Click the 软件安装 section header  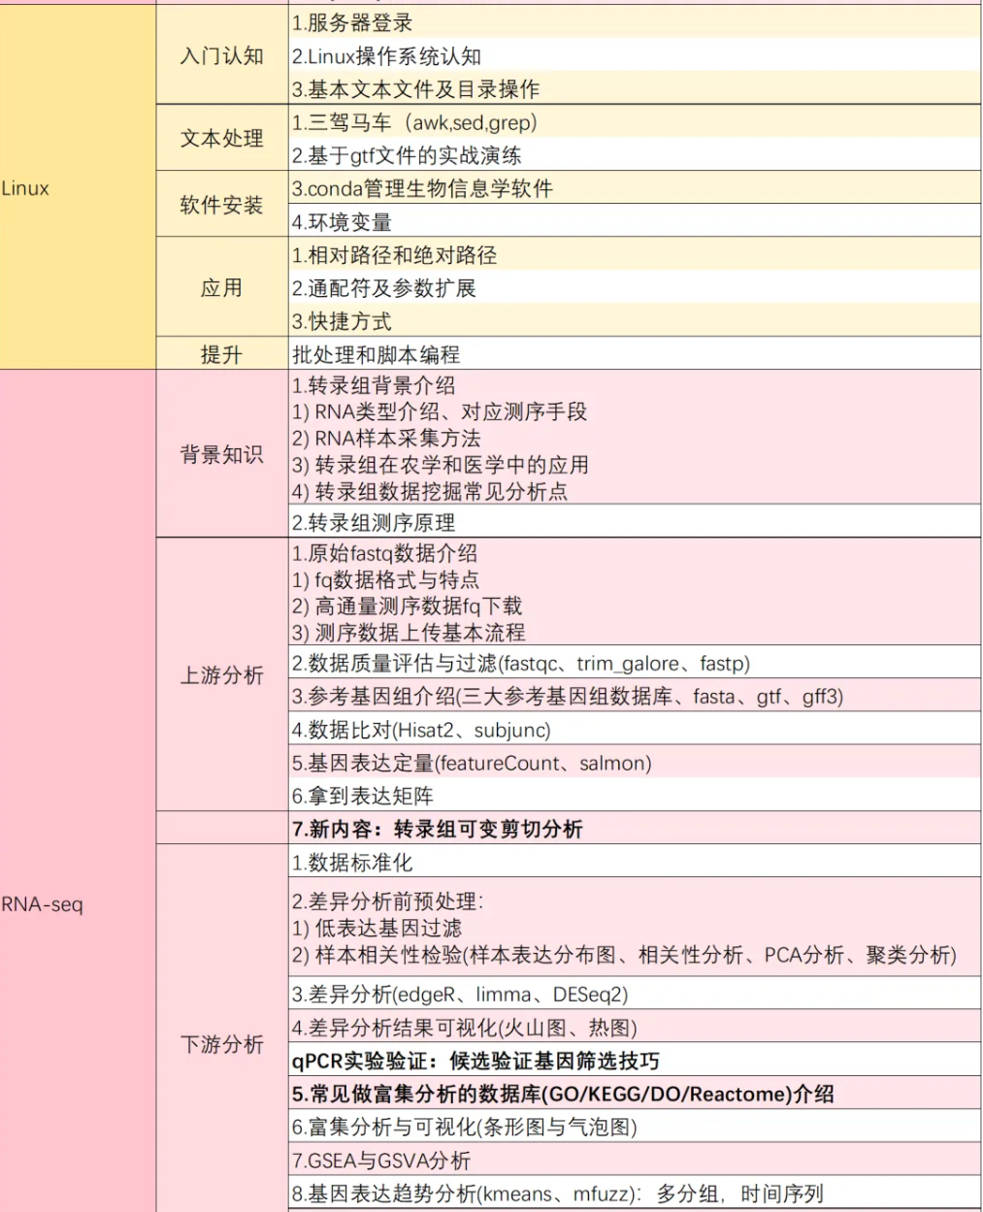point(220,205)
